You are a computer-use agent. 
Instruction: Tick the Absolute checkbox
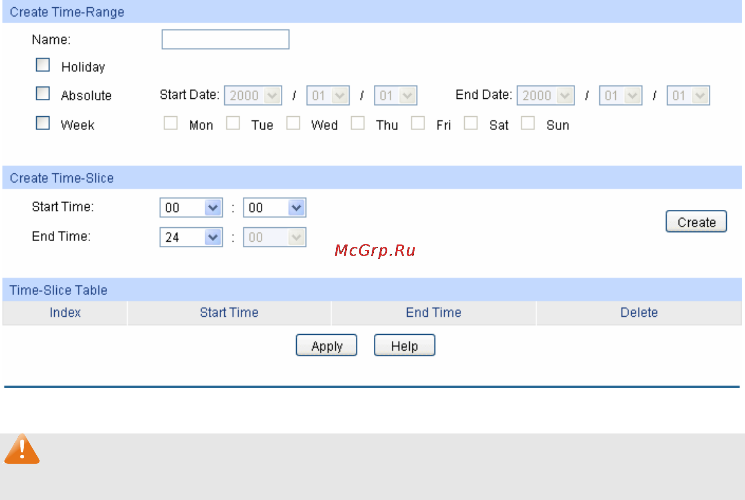click(43, 93)
